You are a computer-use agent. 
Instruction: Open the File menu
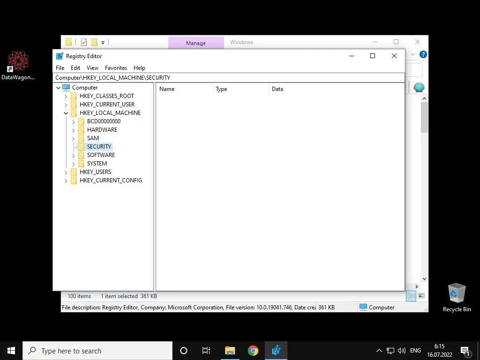[60, 68]
